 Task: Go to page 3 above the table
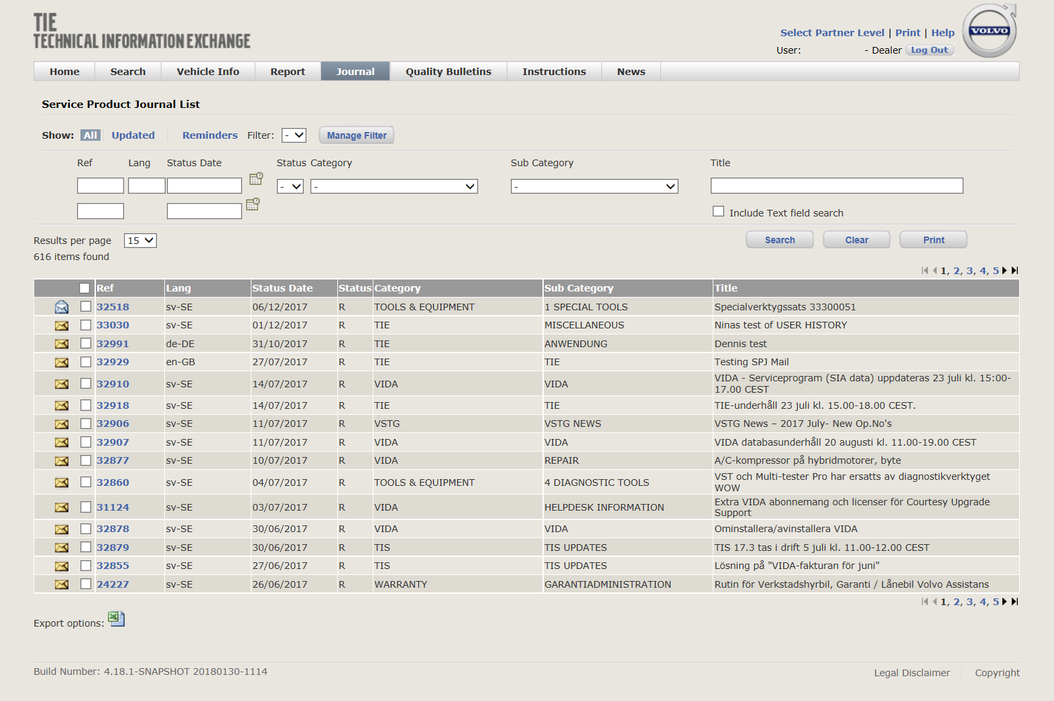pyautogui.click(x=970, y=271)
